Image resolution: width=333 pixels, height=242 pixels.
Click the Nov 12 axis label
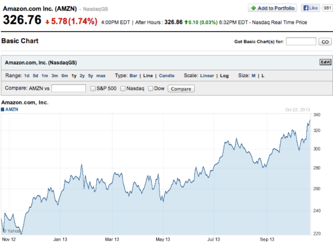pos(9,239)
